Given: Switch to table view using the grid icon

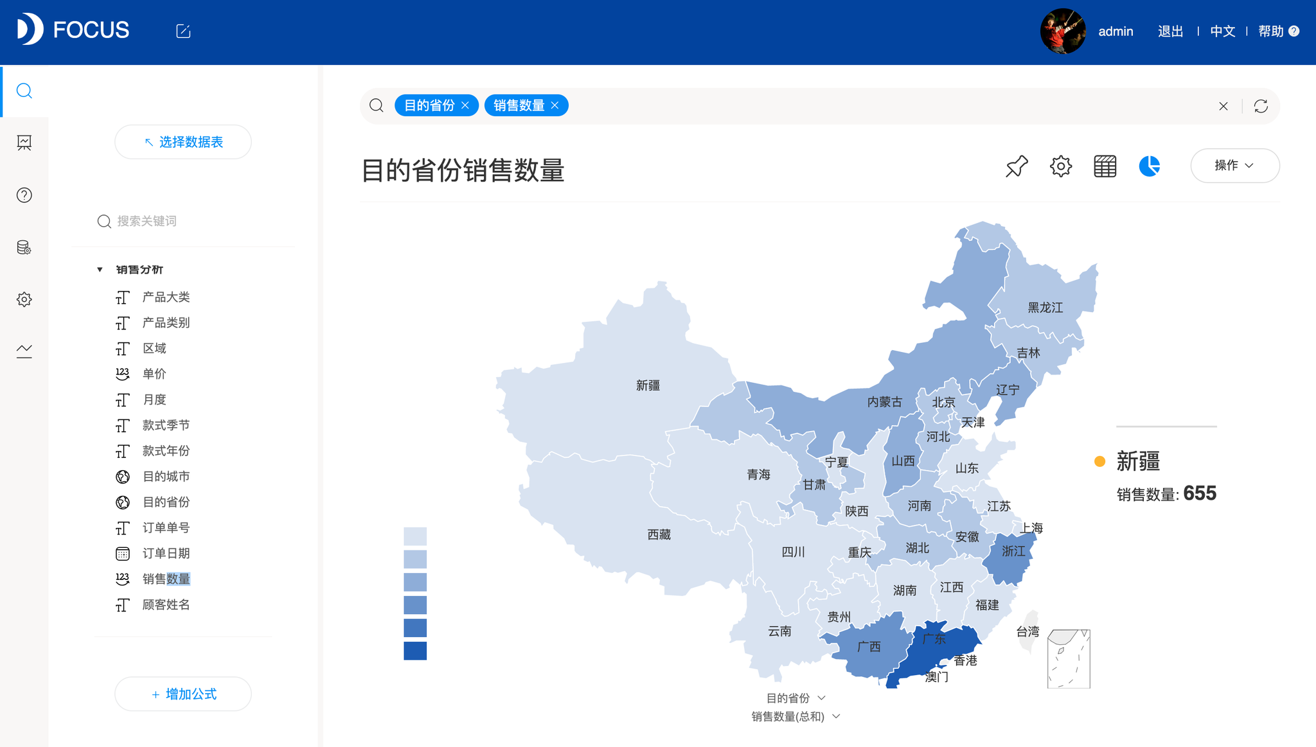Looking at the screenshot, I should coord(1105,166).
